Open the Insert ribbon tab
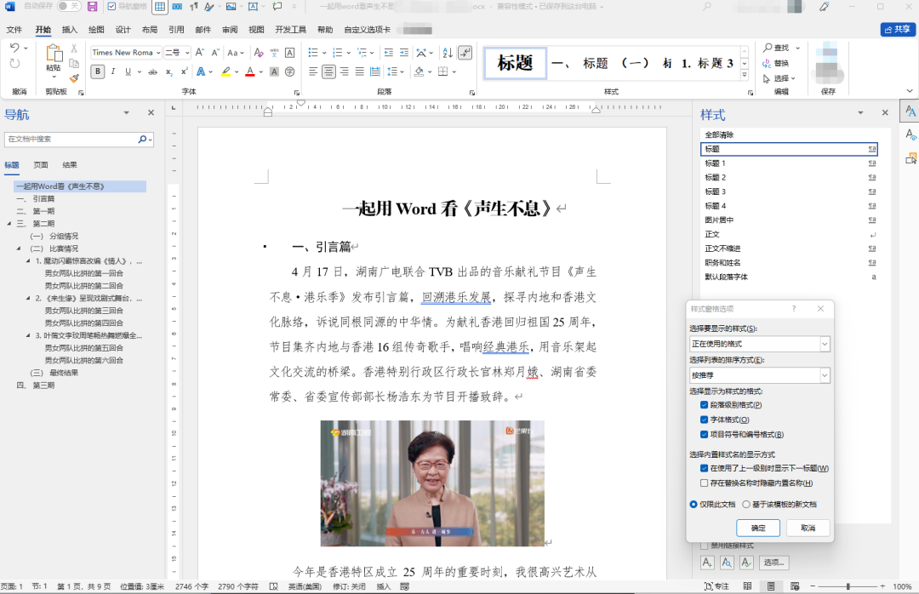 click(70, 29)
